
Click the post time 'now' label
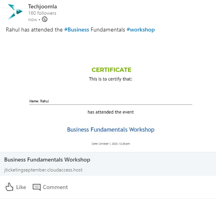pos(33,20)
